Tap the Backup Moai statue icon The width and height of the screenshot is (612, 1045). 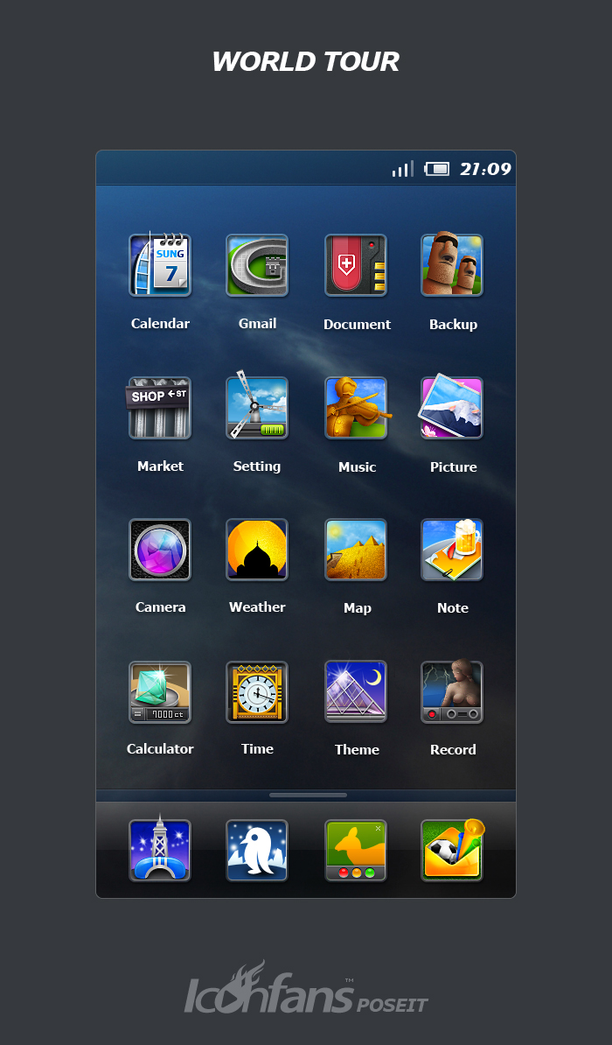click(452, 265)
